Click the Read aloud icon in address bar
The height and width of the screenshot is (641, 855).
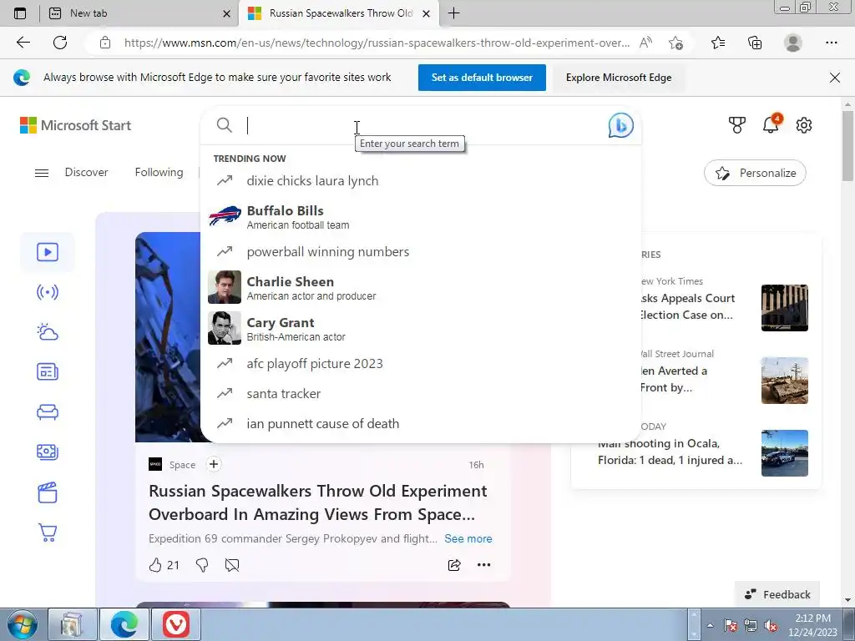[645, 43]
